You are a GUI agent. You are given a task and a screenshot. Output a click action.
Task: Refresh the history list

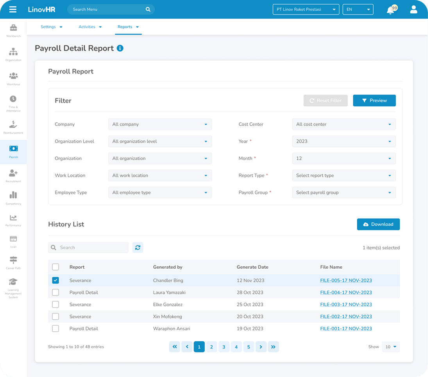(x=138, y=248)
